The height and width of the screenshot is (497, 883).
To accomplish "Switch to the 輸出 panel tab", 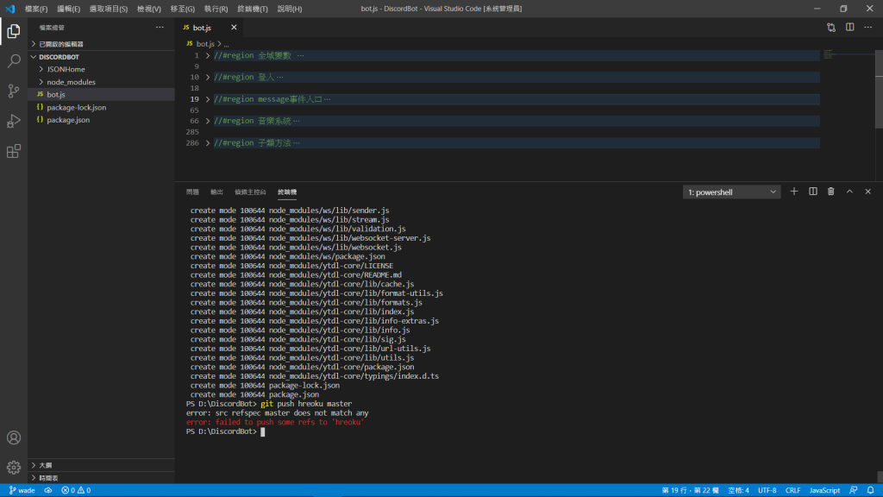I will pos(216,192).
